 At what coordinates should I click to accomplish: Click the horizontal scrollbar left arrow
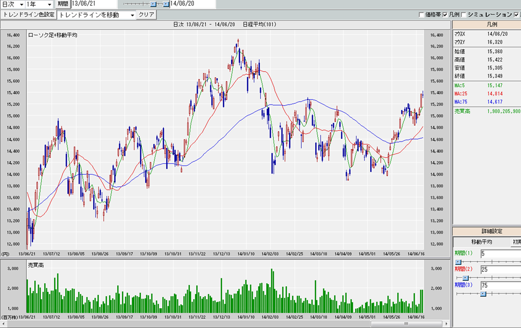coord(3,324)
